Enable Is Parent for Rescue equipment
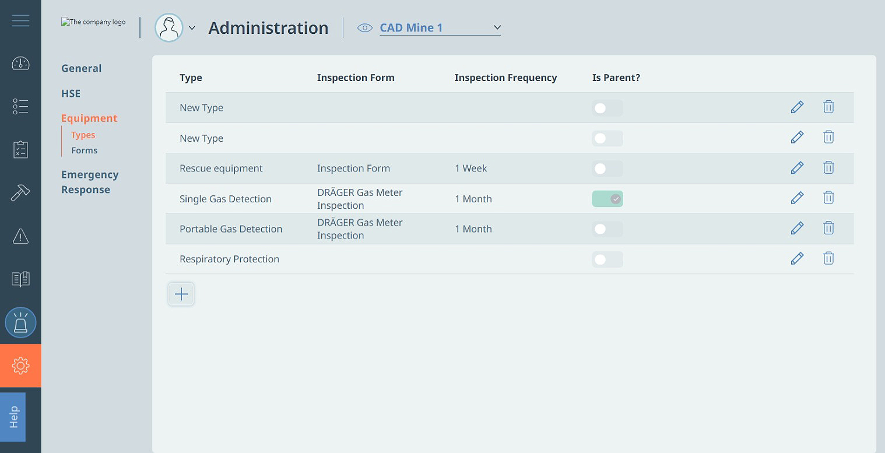 click(607, 168)
